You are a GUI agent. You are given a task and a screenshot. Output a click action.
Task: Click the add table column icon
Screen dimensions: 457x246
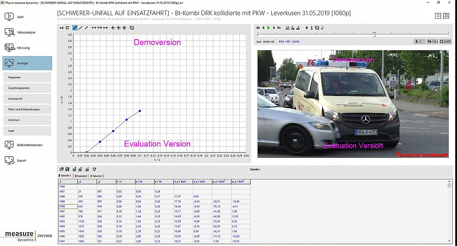[74, 169]
